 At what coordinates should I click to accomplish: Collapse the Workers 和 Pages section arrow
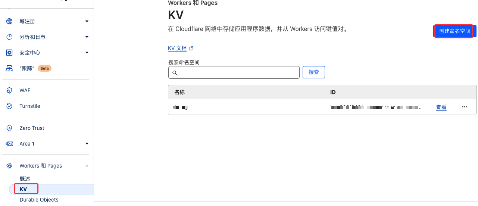[x=87, y=166]
